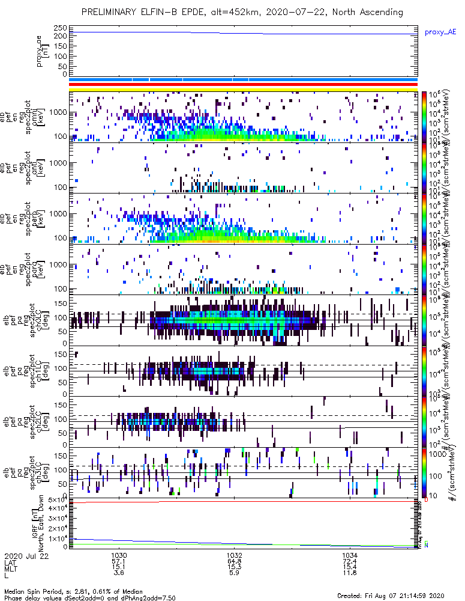Click the yellow horizontal status bar
Image resolution: width=465 pixels, height=601 pixels.
pyautogui.click(x=244, y=90)
